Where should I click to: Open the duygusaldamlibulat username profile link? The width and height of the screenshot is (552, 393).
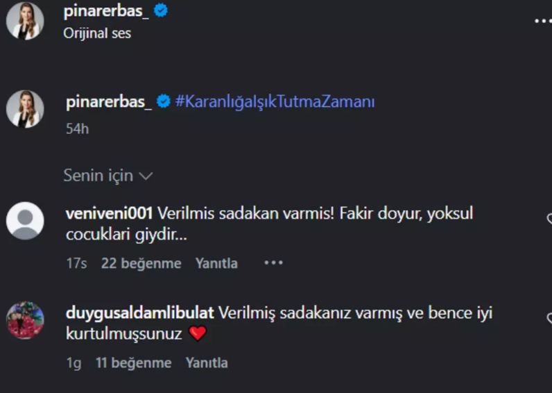(140, 313)
